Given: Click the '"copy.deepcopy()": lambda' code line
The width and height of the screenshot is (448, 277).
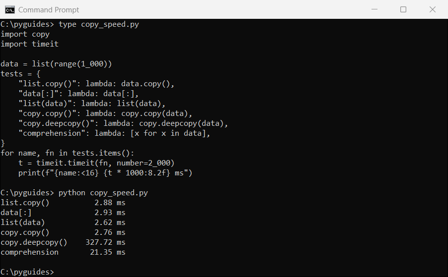Looking at the screenshot, I should point(123,123).
